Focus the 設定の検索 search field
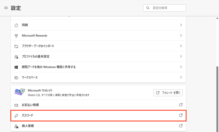This screenshot has height=132, width=219. click(164, 8)
